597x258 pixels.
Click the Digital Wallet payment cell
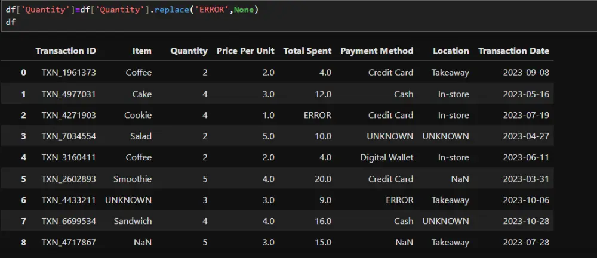[x=387, y=157]
